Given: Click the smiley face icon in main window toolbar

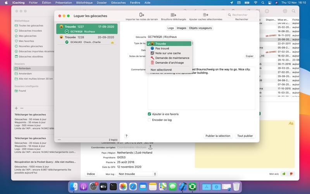Looking at the screenshot, I should 267,11.
